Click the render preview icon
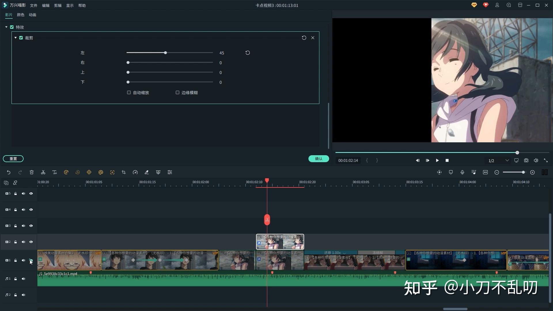The width and height of the screenshot is (553, 311). point(439,172)
